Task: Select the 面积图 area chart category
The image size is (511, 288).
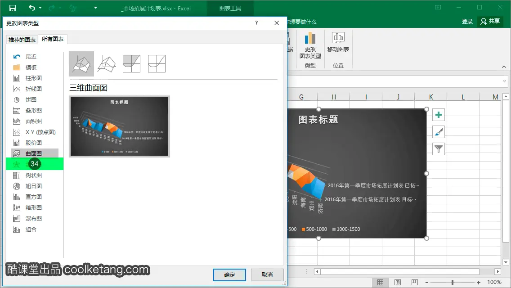Action: 34,121
